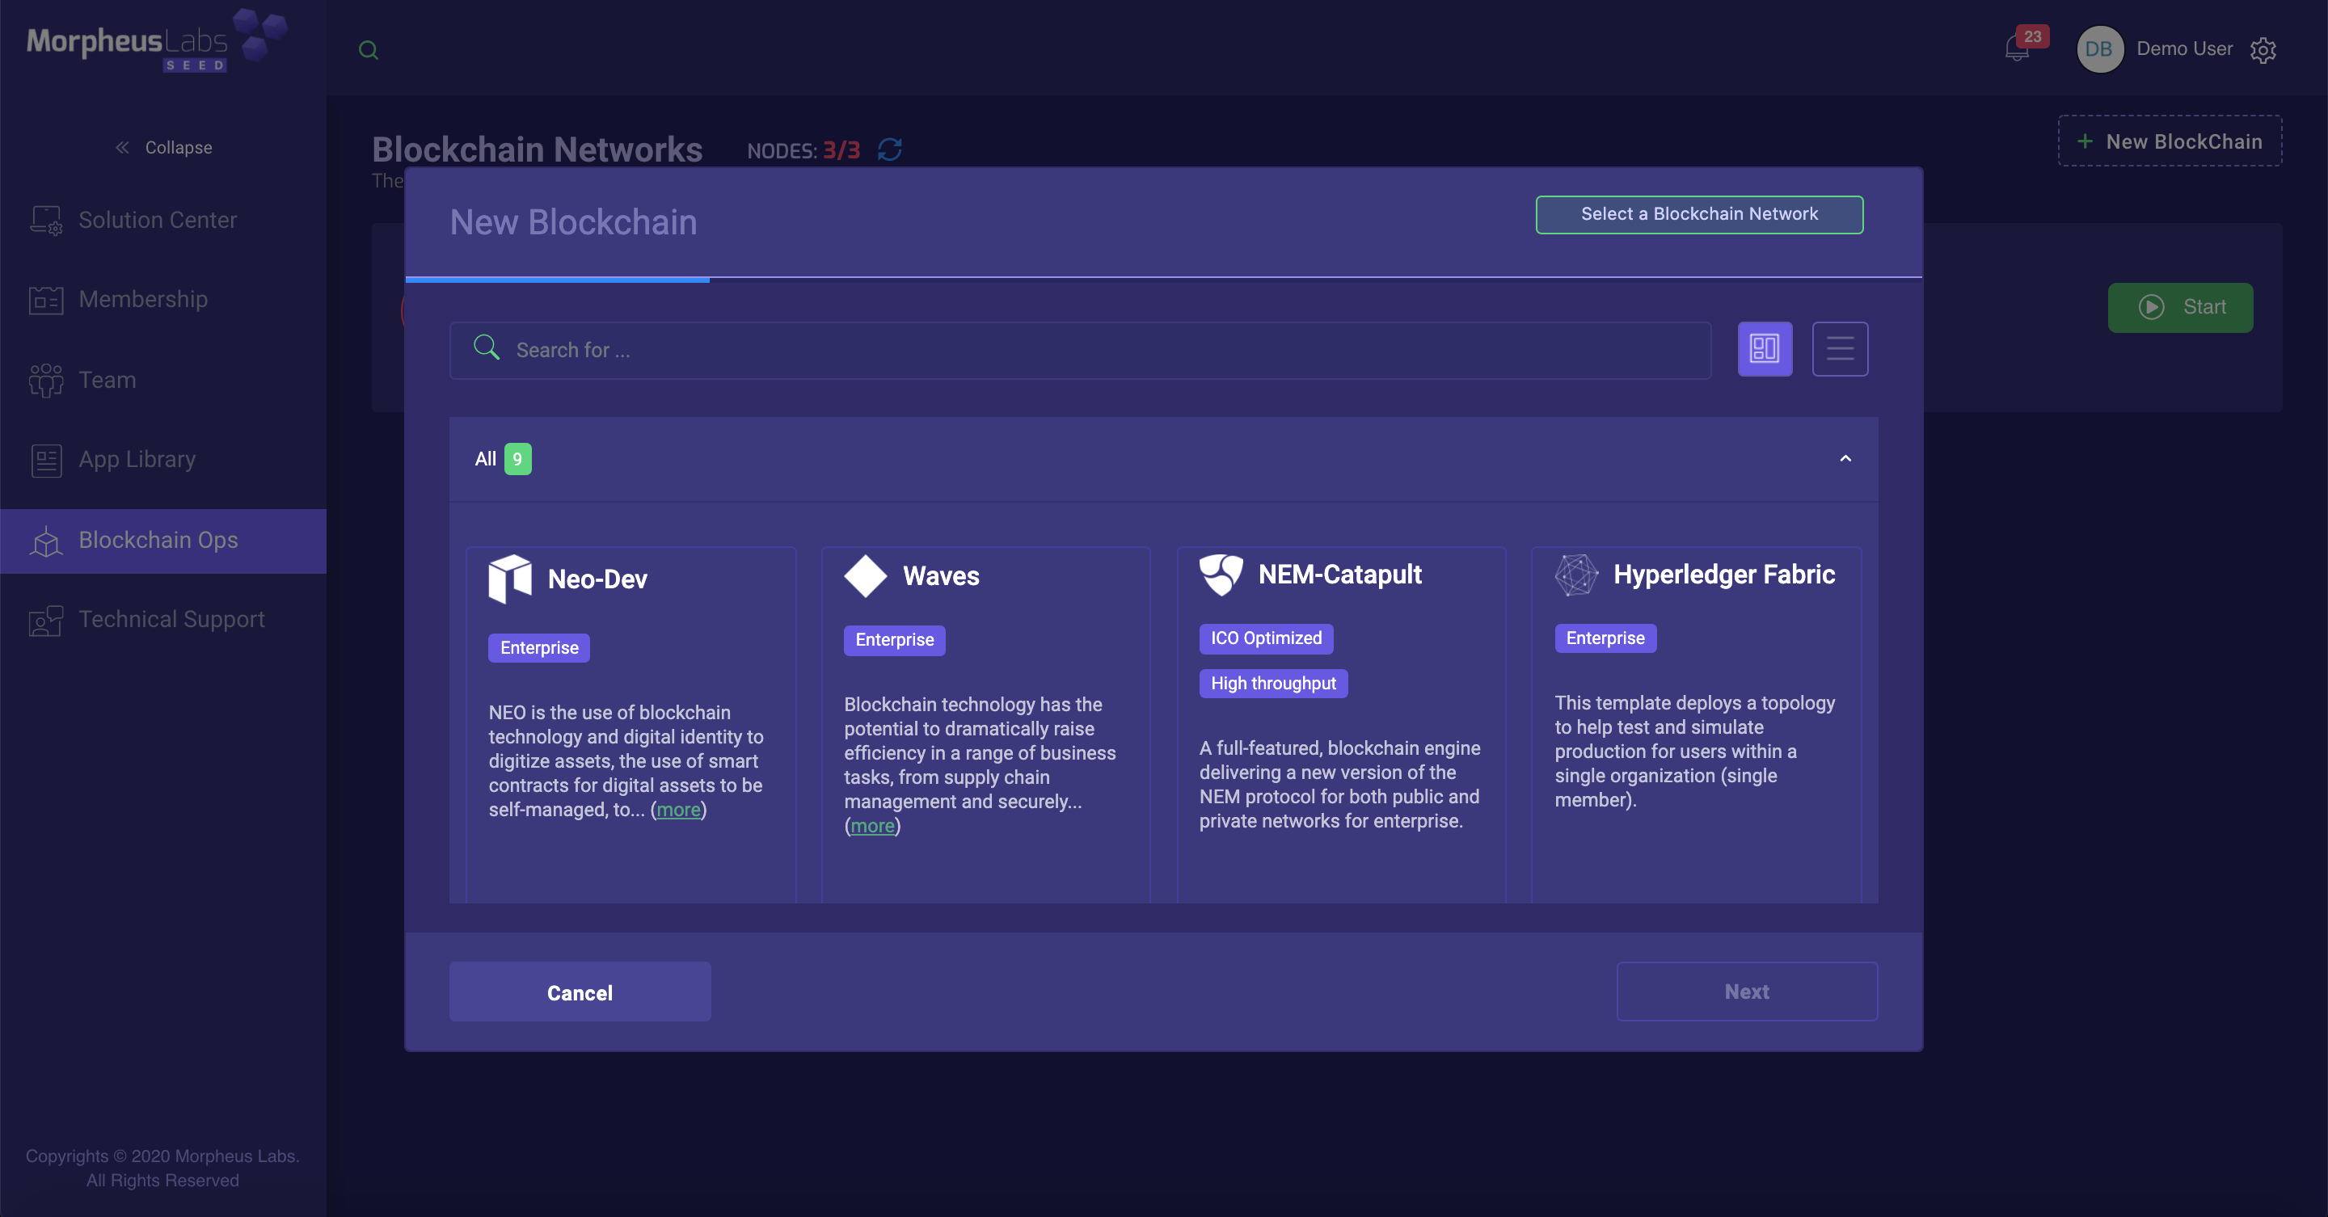Screen dimensions: 2328x1217
Task: Open the Blockchain Ops menu item
Action: [x=158, y=541]
